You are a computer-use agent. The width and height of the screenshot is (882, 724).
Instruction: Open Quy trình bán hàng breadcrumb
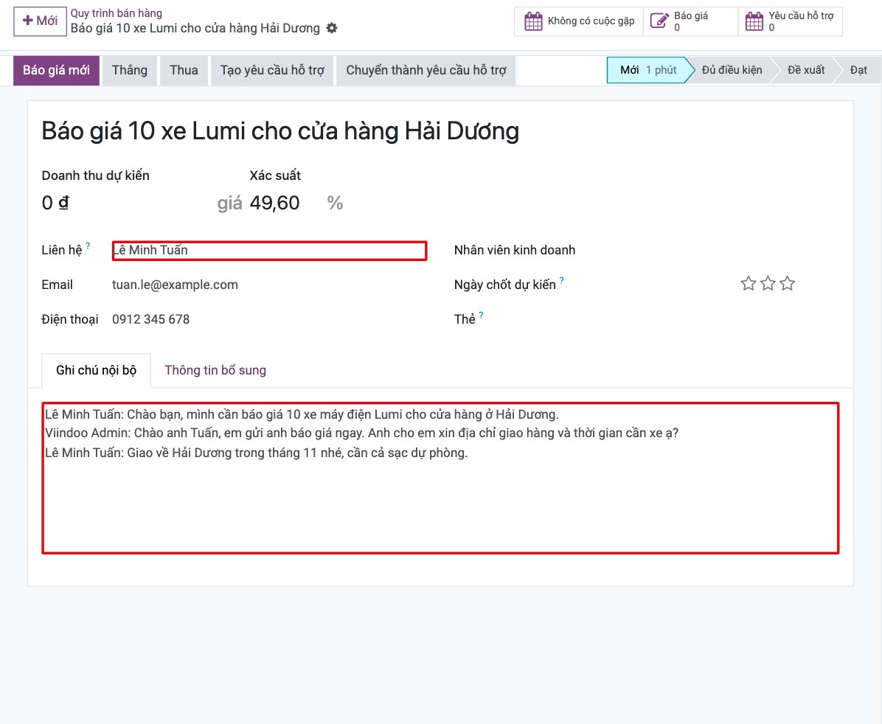click(x=116, y=13)
